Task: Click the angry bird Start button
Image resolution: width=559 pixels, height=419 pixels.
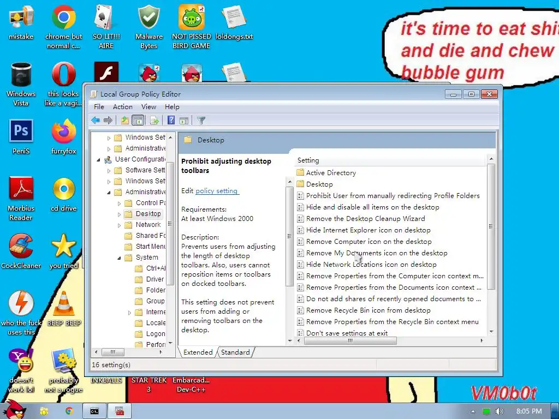Action: pos(16,410)
